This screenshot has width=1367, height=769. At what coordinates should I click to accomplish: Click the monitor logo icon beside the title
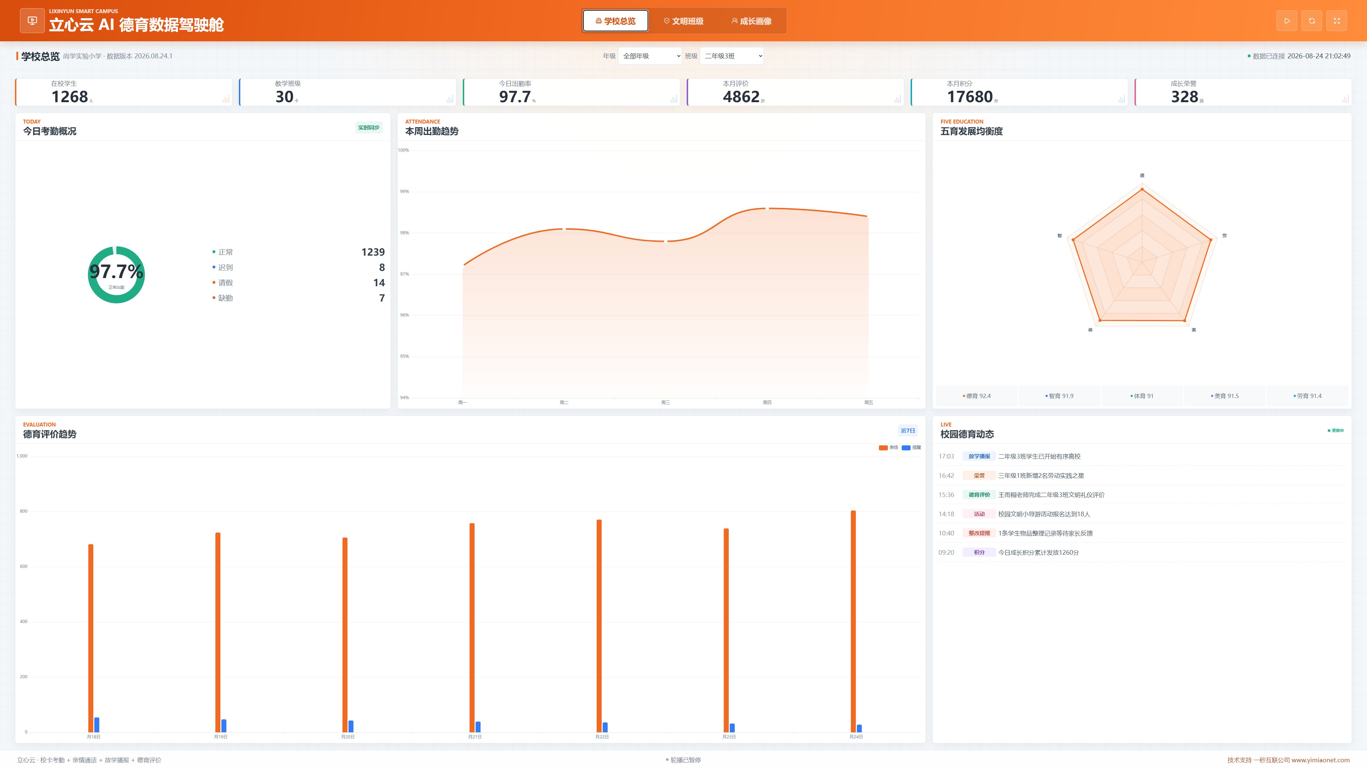pos(32,21)
